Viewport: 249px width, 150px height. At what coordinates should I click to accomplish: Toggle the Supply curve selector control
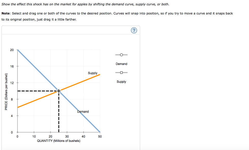[x=121, y=72]
